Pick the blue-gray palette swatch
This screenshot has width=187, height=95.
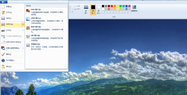tap(126, 9)
